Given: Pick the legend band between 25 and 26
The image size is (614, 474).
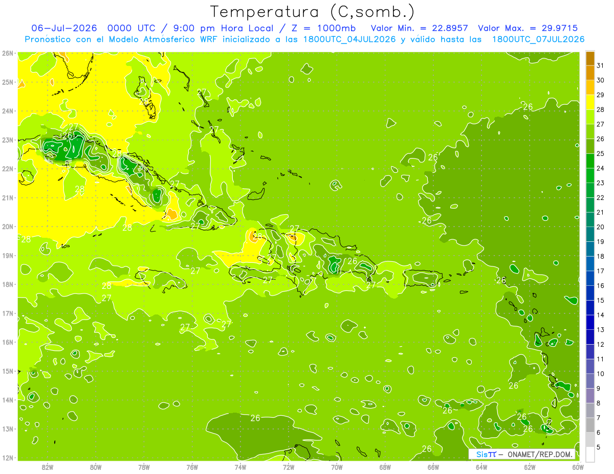Looking at the screenshot, I should 590,146.
